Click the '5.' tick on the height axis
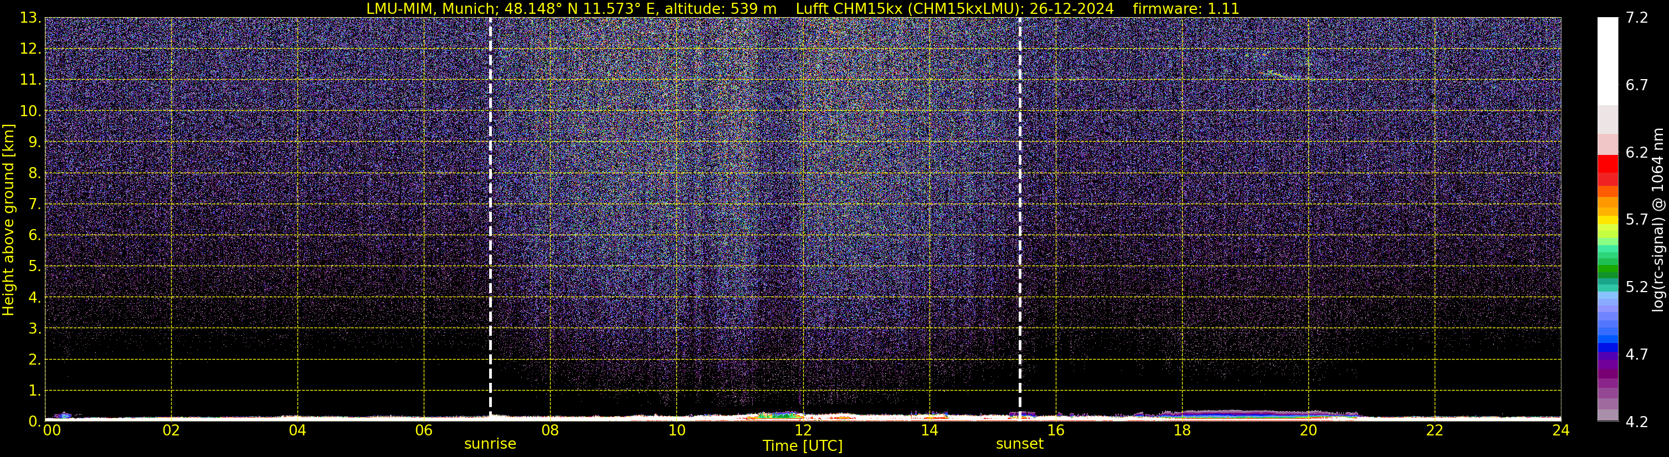This screenshot has height=457, width=1669. [x=34, y=266]
